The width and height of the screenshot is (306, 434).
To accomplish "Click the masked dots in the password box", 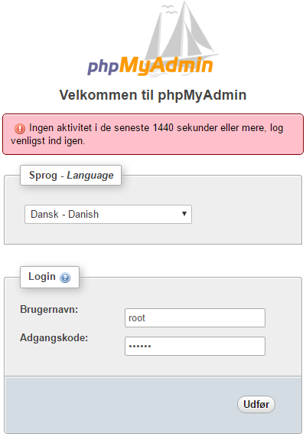I will click(140, 346).
